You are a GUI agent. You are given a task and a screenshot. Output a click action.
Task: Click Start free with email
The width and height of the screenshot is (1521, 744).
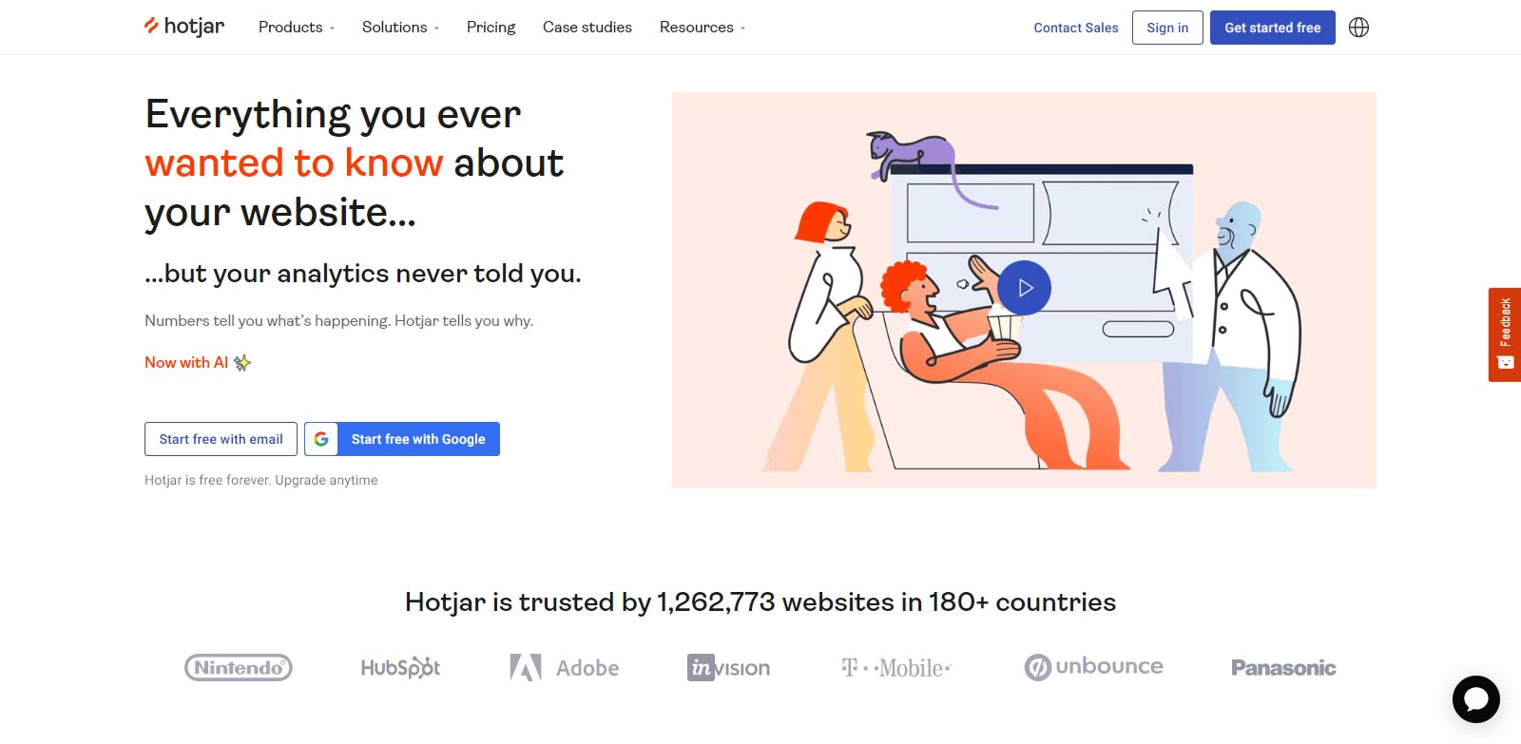click(x=221, y=439)
